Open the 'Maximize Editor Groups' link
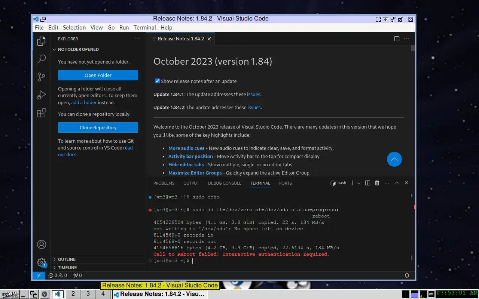The width and height of the screenshot is (479, 299). click(x=195, y=173)
